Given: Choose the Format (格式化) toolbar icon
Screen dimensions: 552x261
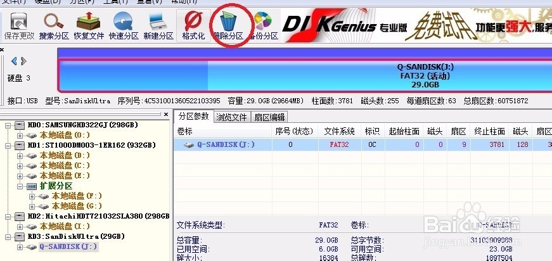Looking at the screenshot, I should pyautogui.click(x=194, y=25).
